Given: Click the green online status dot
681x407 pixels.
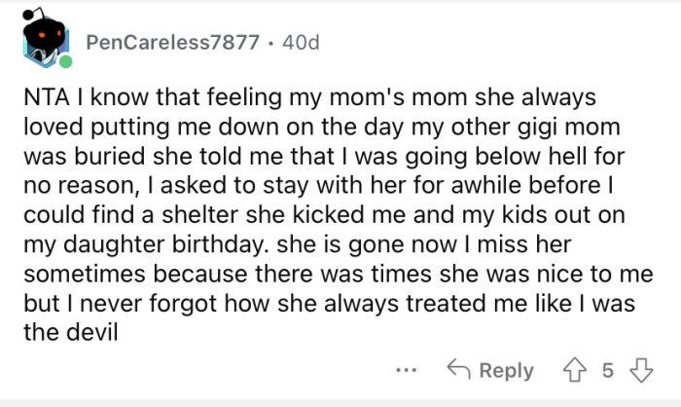Looking at the screenshot, I should [65, 61].
